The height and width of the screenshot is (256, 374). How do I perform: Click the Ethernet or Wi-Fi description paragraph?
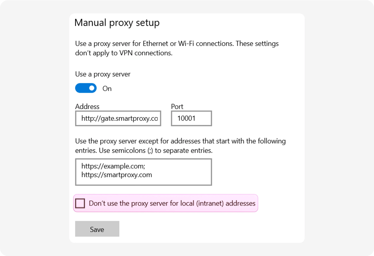click(177, 48)
